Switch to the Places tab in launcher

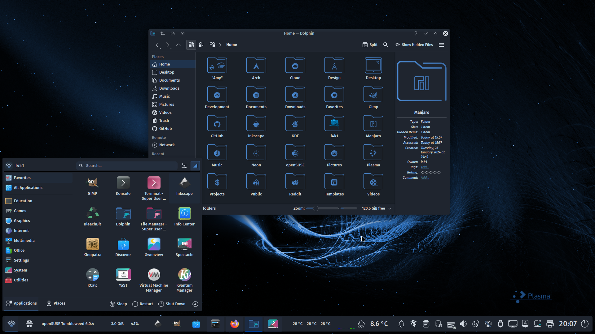pos(56,303)
